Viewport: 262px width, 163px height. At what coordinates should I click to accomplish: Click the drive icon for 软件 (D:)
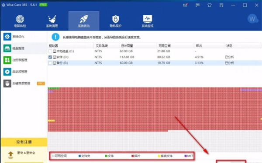point(55,57)
